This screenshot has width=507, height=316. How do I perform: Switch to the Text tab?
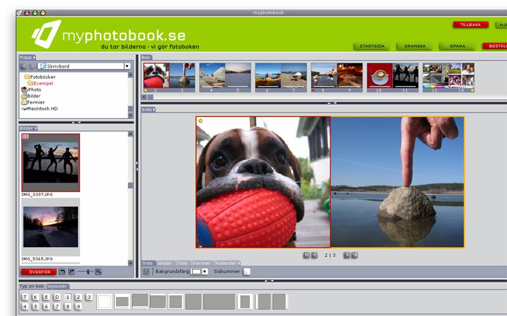pos(182,263)
